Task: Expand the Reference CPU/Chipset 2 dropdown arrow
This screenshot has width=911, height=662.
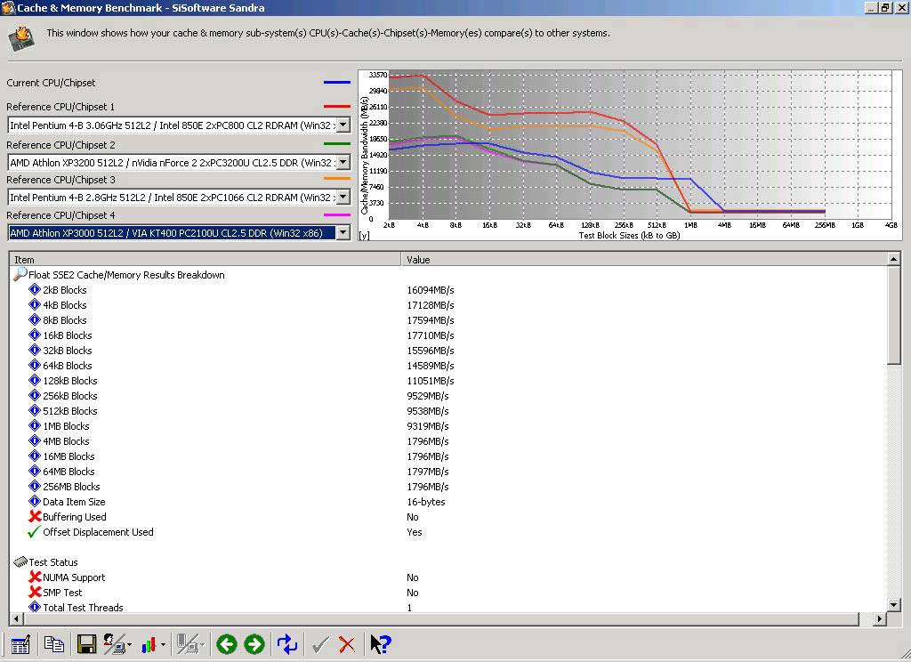Action: tap(343, 162)
